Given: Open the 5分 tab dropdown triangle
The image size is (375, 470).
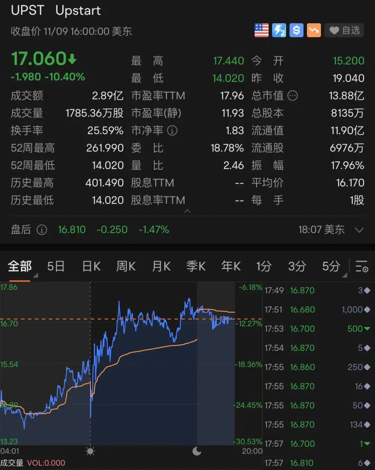Looking at the screenshot, I should pyautogui.click(x=344, y=275).
